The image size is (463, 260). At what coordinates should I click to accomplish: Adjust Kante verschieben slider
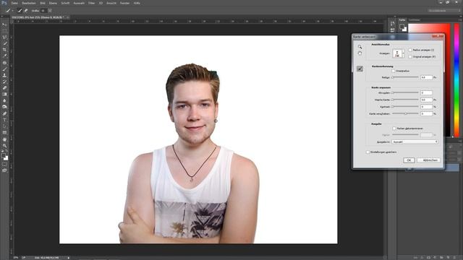pos(405,113)
